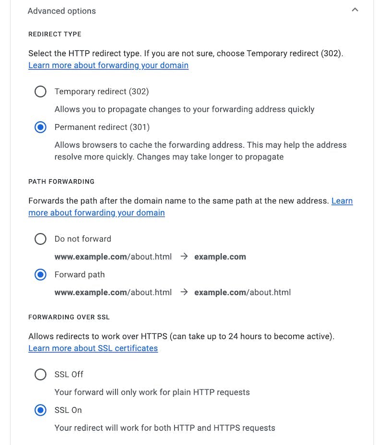Click the 'both HTTP and HTTPS requests' description
384x445 pixels.
pos(165,428)
